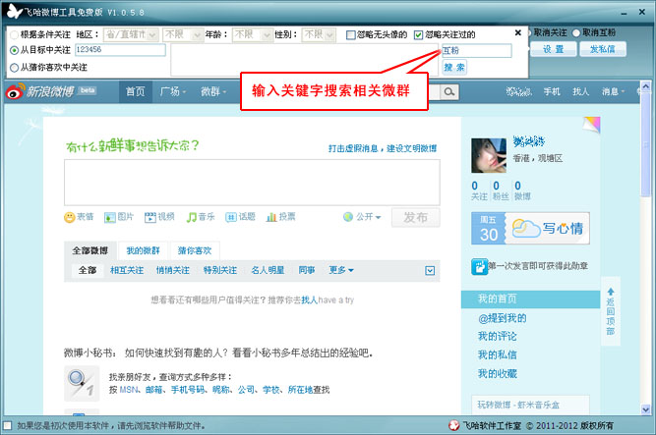Select 根据条件关注 radio button

14,34
